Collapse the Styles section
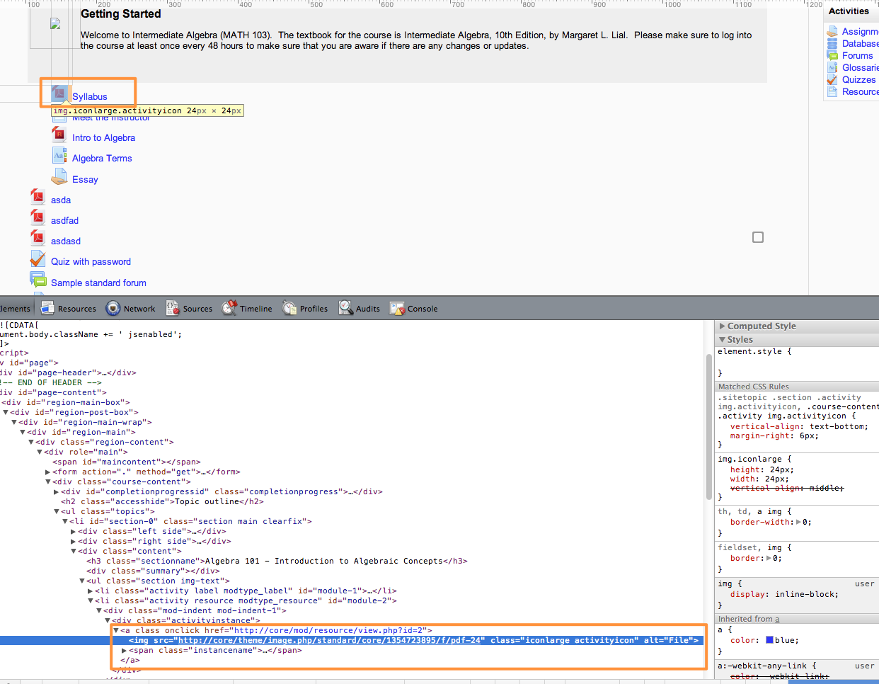Viewport: 879px width, 684px height. click(722, 340)
